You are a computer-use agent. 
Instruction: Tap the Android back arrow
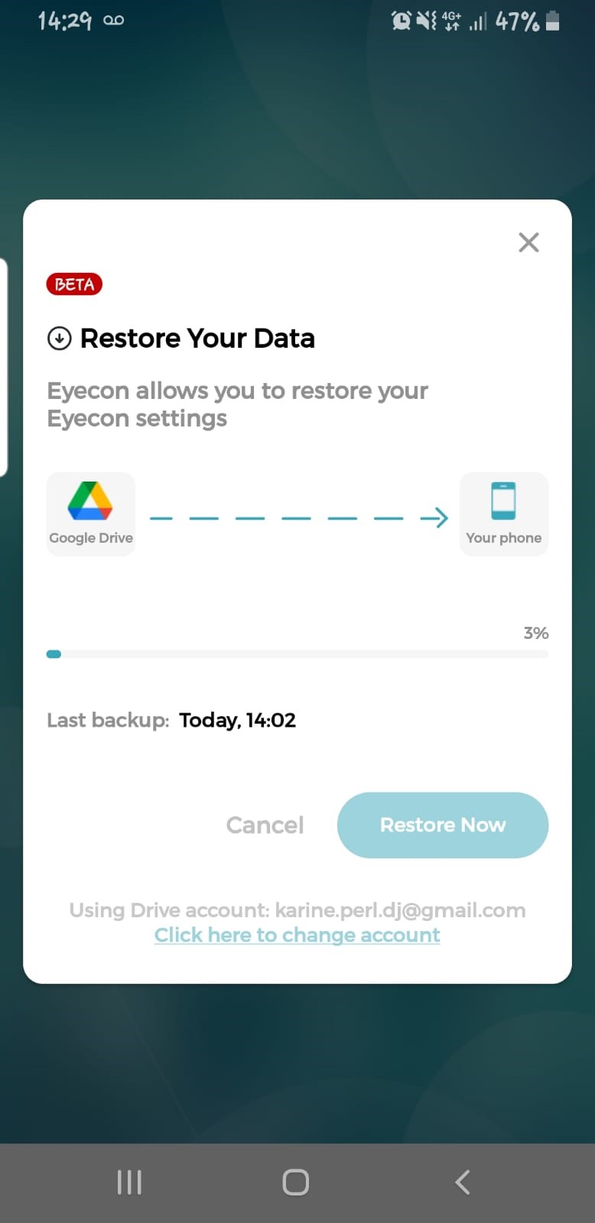click(463, 1182)
